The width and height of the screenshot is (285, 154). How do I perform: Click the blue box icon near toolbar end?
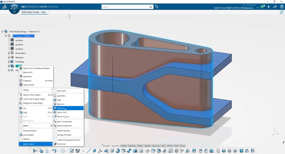click(x=241, y=151)
